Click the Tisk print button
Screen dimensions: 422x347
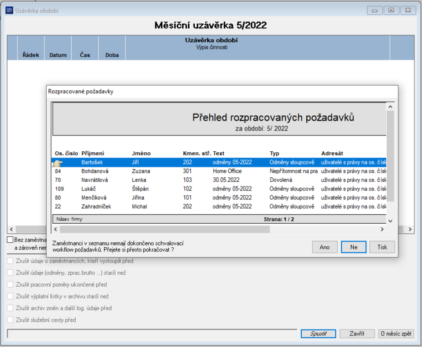382,247
